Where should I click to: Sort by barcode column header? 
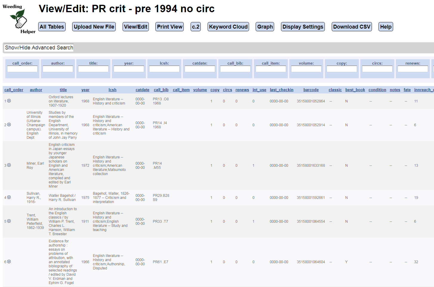click(311, 90)
